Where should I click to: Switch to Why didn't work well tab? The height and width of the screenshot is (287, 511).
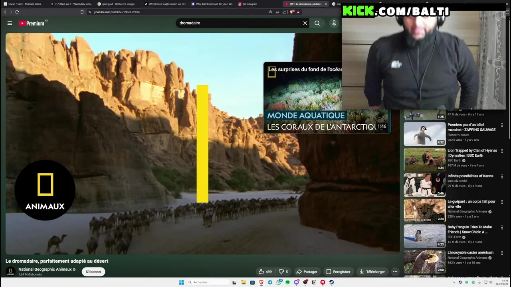point(212,4)
